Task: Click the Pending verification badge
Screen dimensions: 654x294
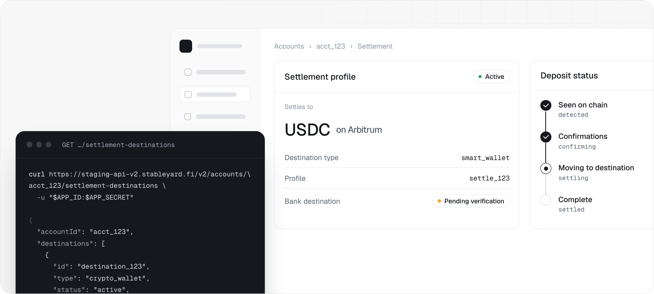Action: pyautogui.click(x=471, y=201)
